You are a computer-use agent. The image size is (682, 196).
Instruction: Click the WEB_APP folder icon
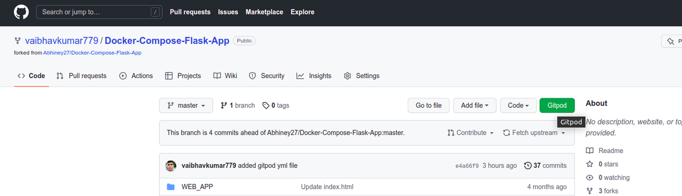pos(170,187)
